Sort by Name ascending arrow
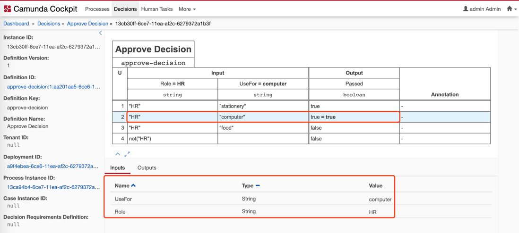 133,186
